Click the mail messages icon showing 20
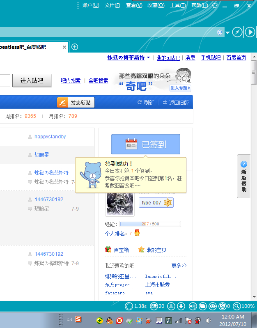The image size is (257, 328). (x=154, y=306)
